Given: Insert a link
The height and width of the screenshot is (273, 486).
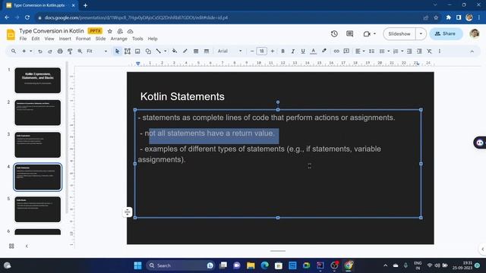Looking at the screenshot, I should pyautogui.click(x=336, y=52).
